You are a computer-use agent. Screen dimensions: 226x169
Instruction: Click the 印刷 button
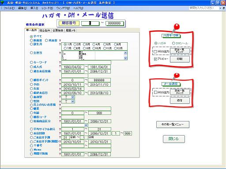pyautogui.click(x=180, y=59)
